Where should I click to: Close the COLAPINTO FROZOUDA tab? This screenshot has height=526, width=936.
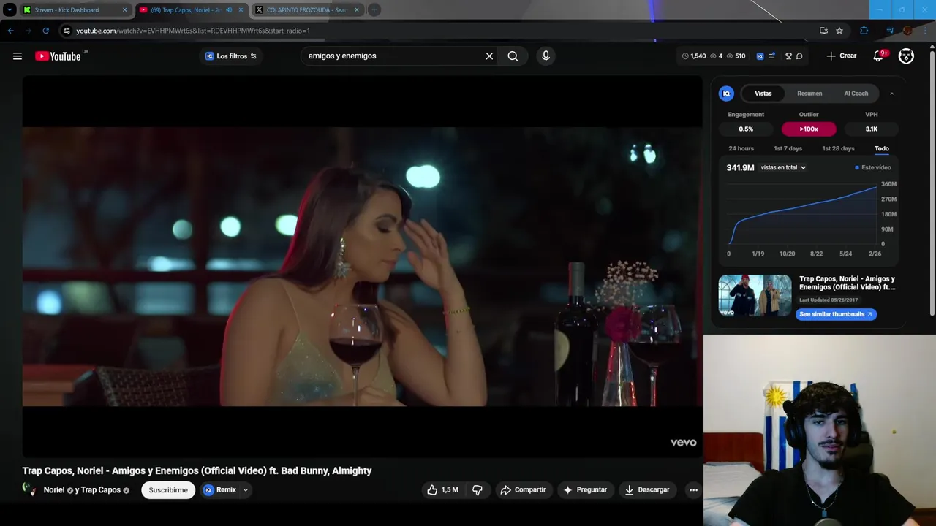click(357, 10)
